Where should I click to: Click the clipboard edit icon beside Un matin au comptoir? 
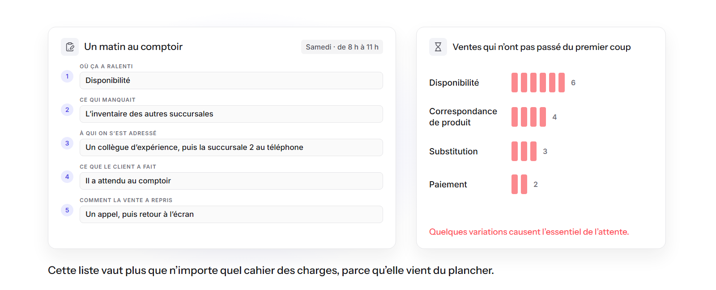70,47
